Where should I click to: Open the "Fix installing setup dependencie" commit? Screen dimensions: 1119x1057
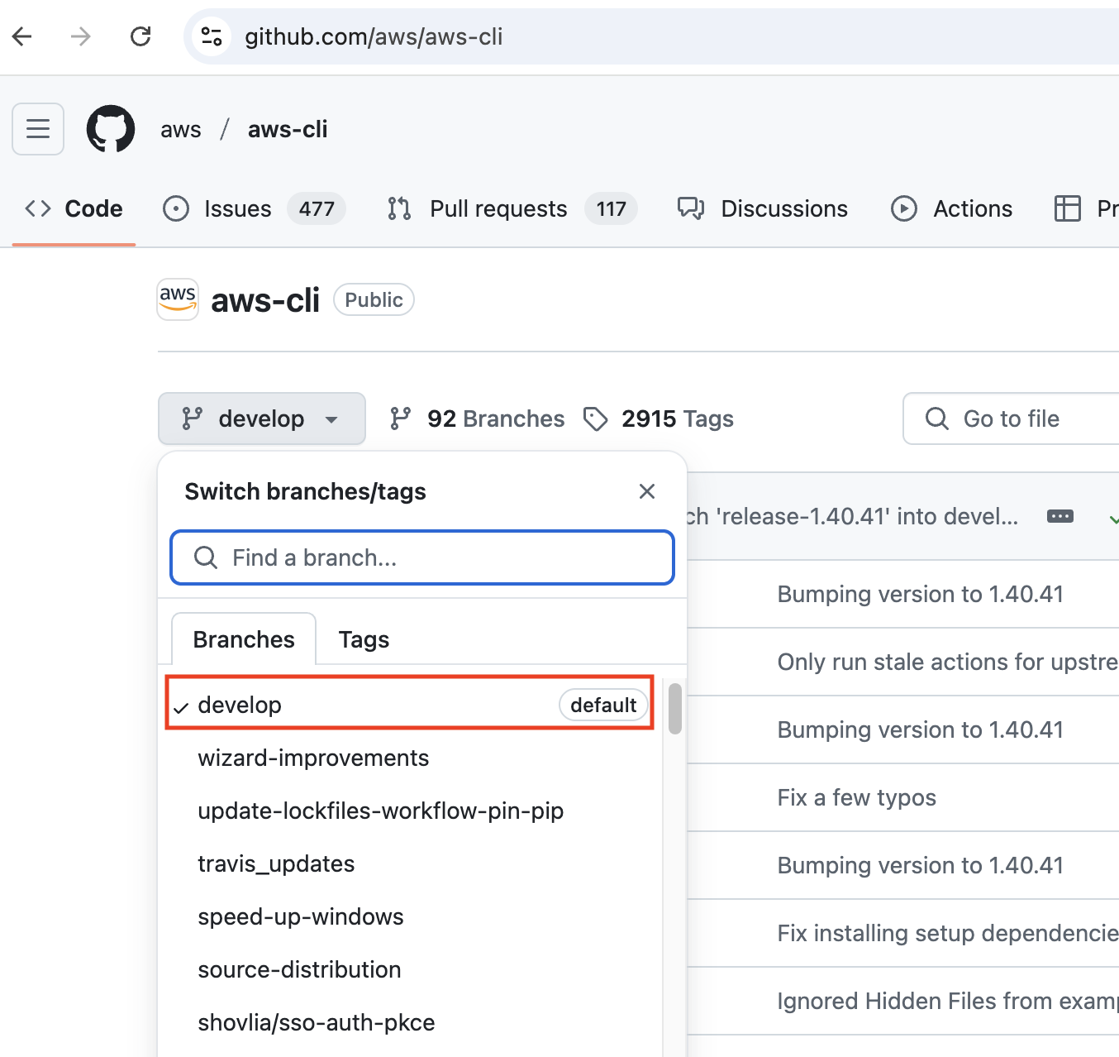(x=948, y=933)
